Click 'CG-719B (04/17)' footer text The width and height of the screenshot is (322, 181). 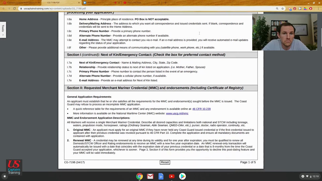coord(74,162)
